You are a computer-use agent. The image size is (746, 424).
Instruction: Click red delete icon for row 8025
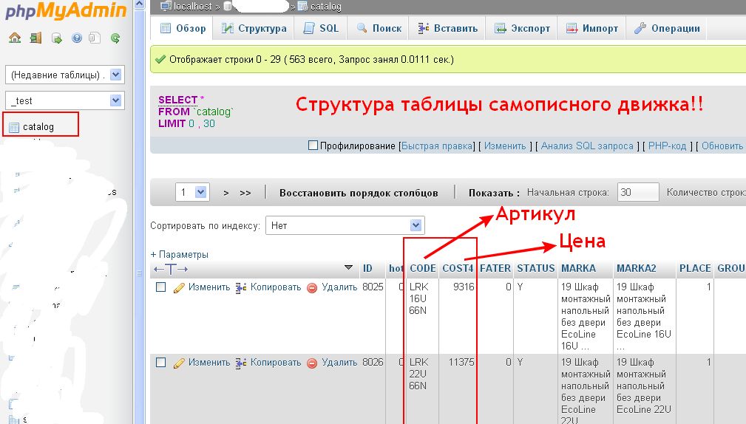[312, 287]
